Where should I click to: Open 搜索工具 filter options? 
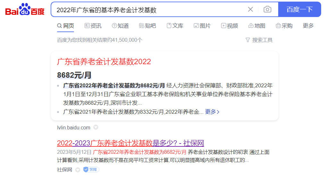[x=259, y=40]
